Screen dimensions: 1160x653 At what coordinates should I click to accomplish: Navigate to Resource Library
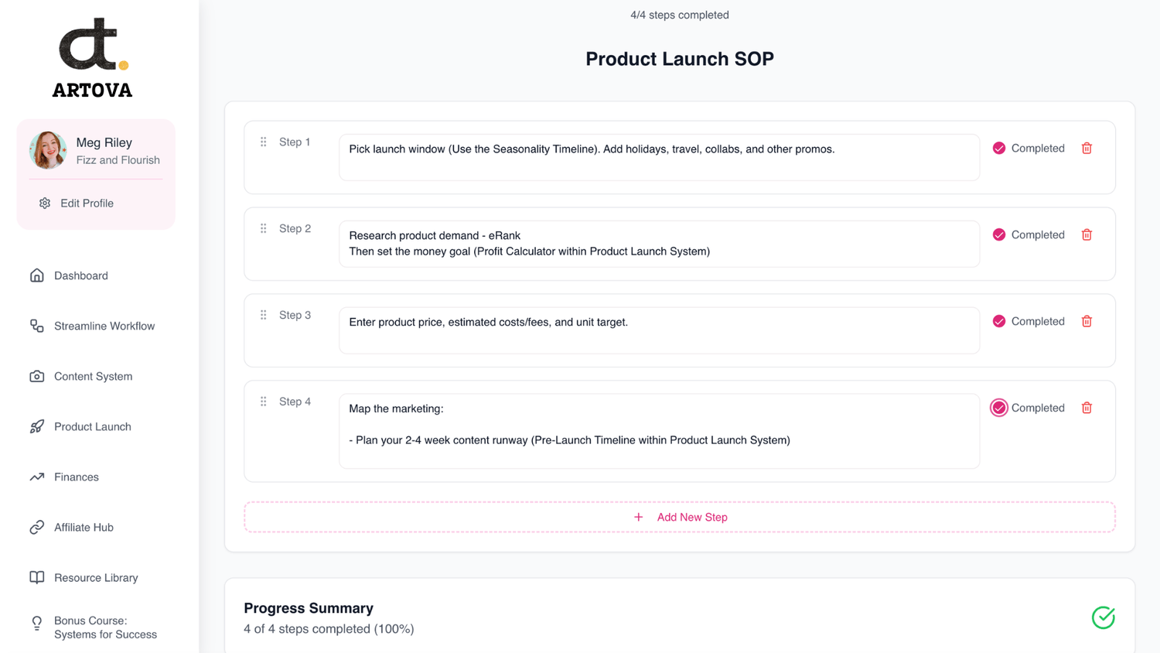(96, 578)
